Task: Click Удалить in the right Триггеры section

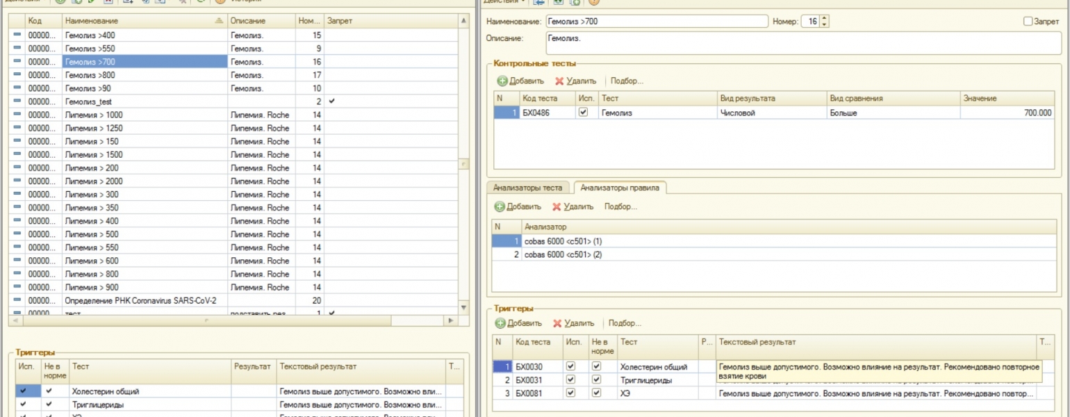Action: [573, 323]
